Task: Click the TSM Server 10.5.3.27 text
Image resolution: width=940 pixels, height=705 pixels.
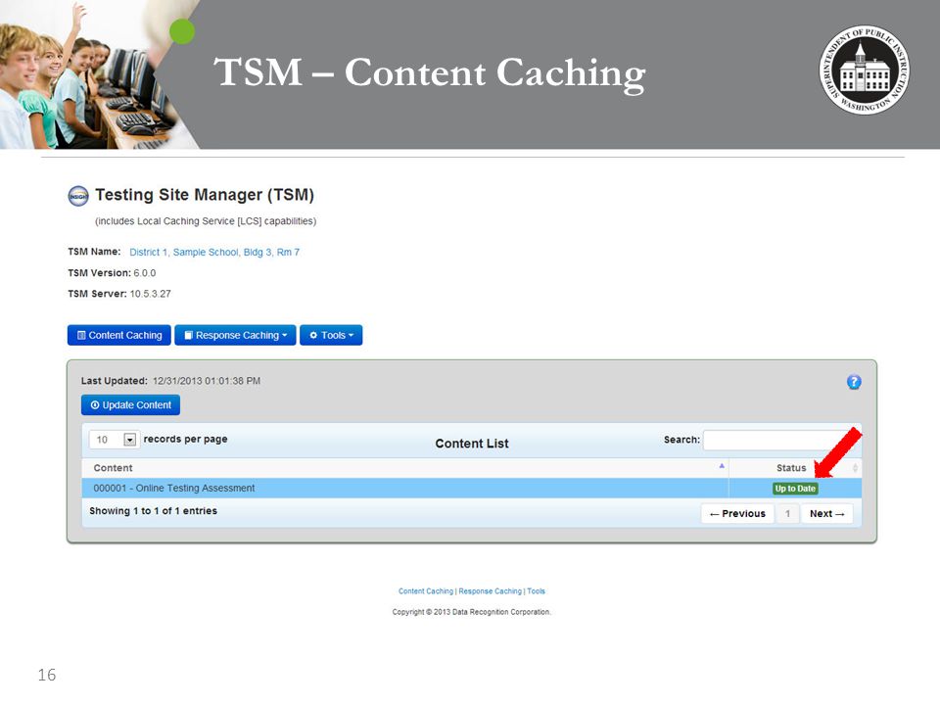Action: click(119, 294)
